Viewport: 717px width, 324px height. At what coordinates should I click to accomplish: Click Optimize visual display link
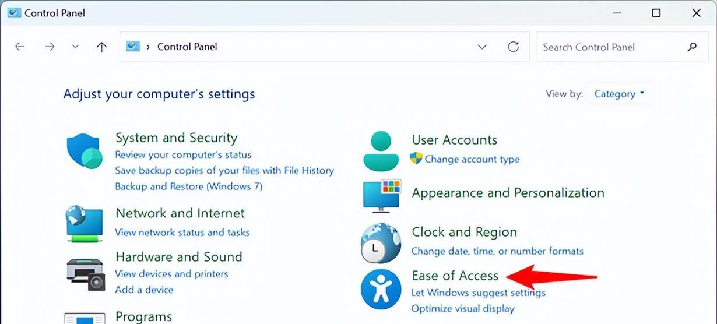(x=463, y=309)
